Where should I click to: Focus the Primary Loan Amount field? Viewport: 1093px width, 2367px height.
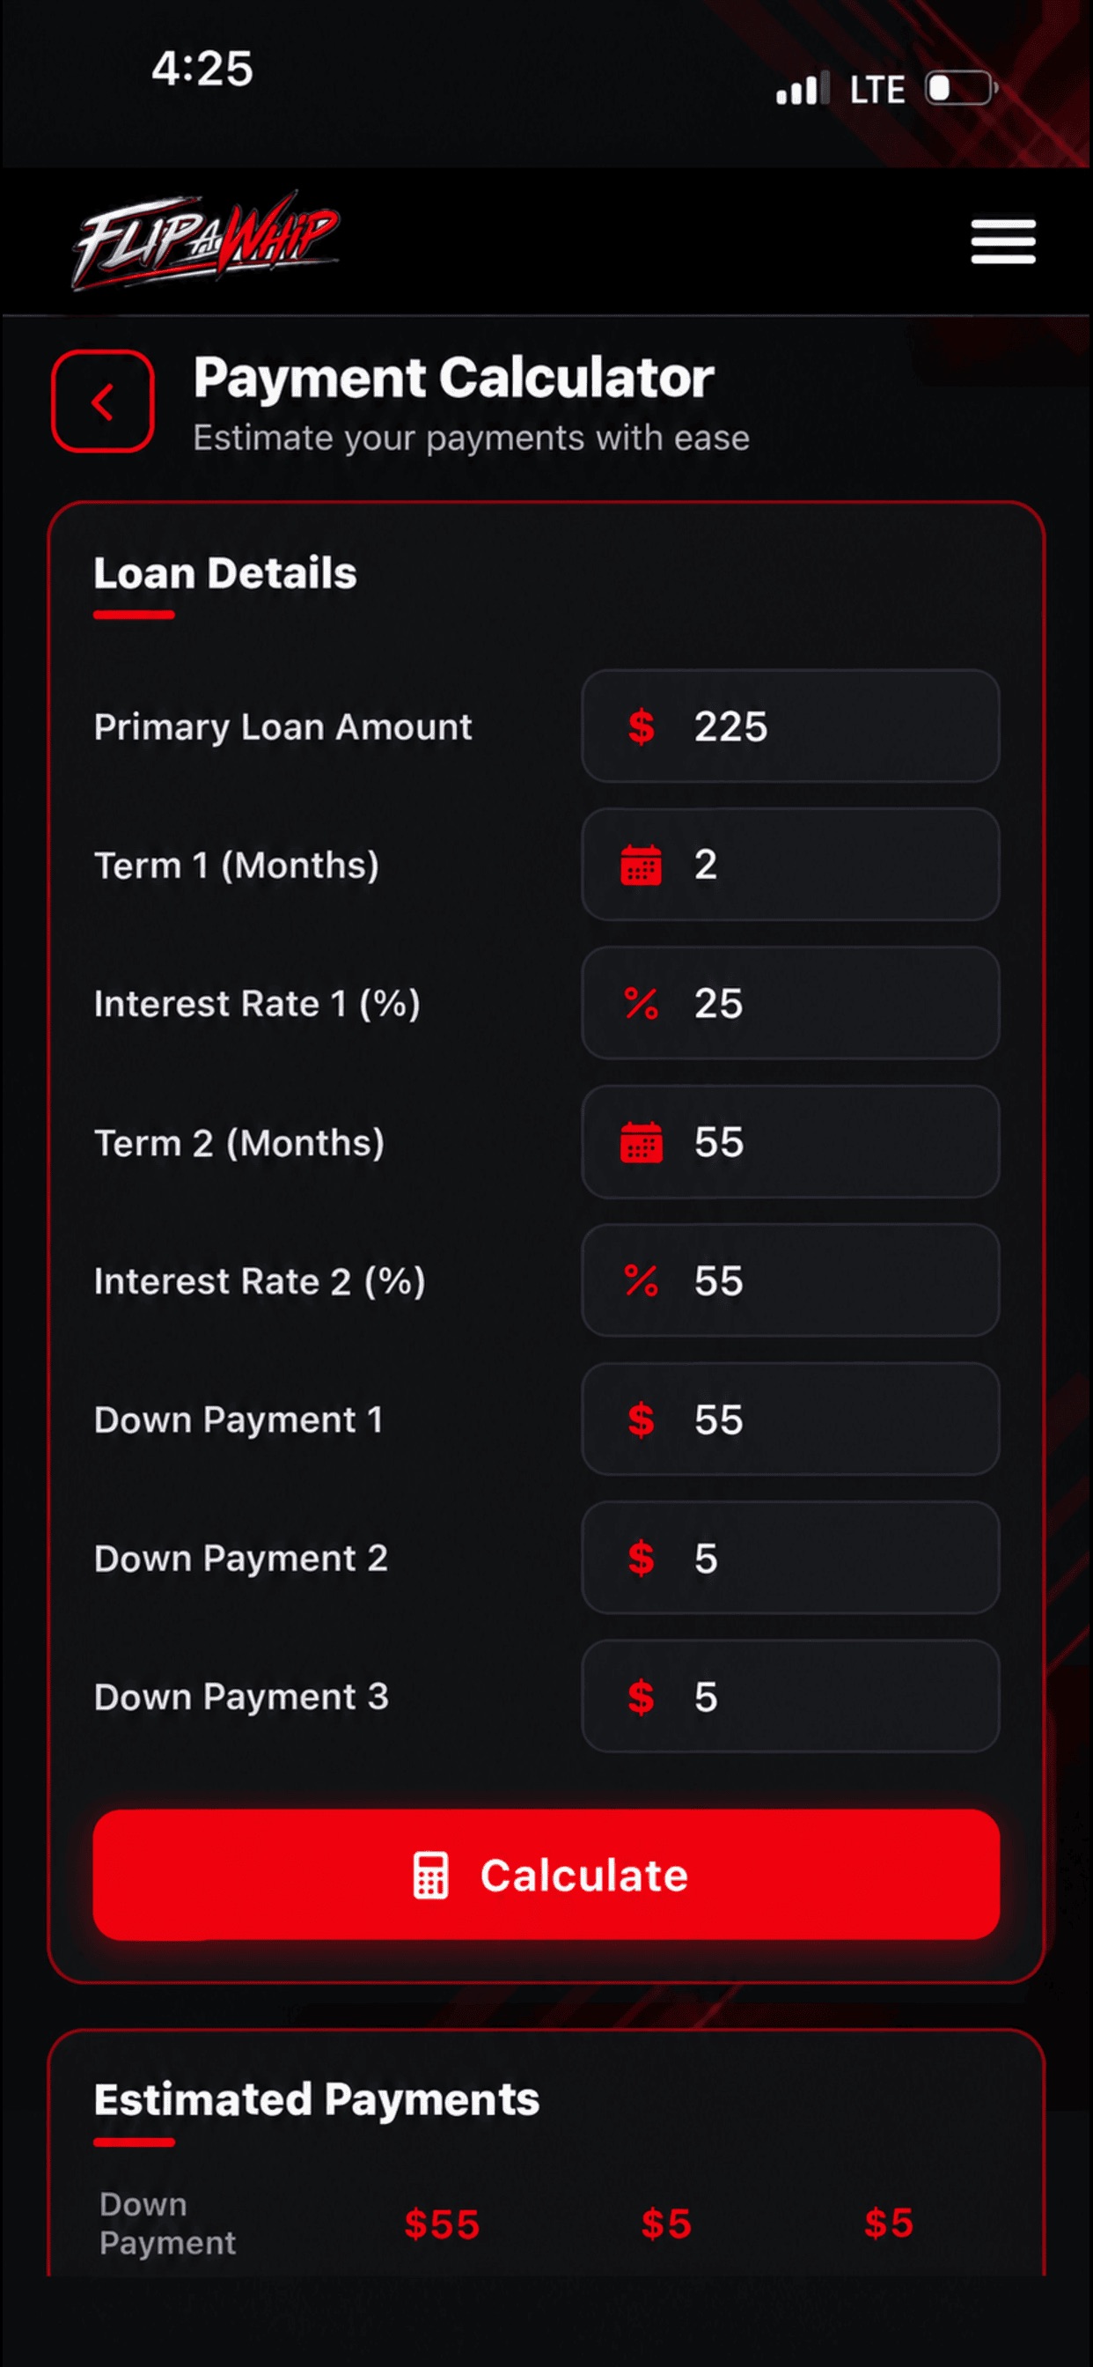pos(791,726)
